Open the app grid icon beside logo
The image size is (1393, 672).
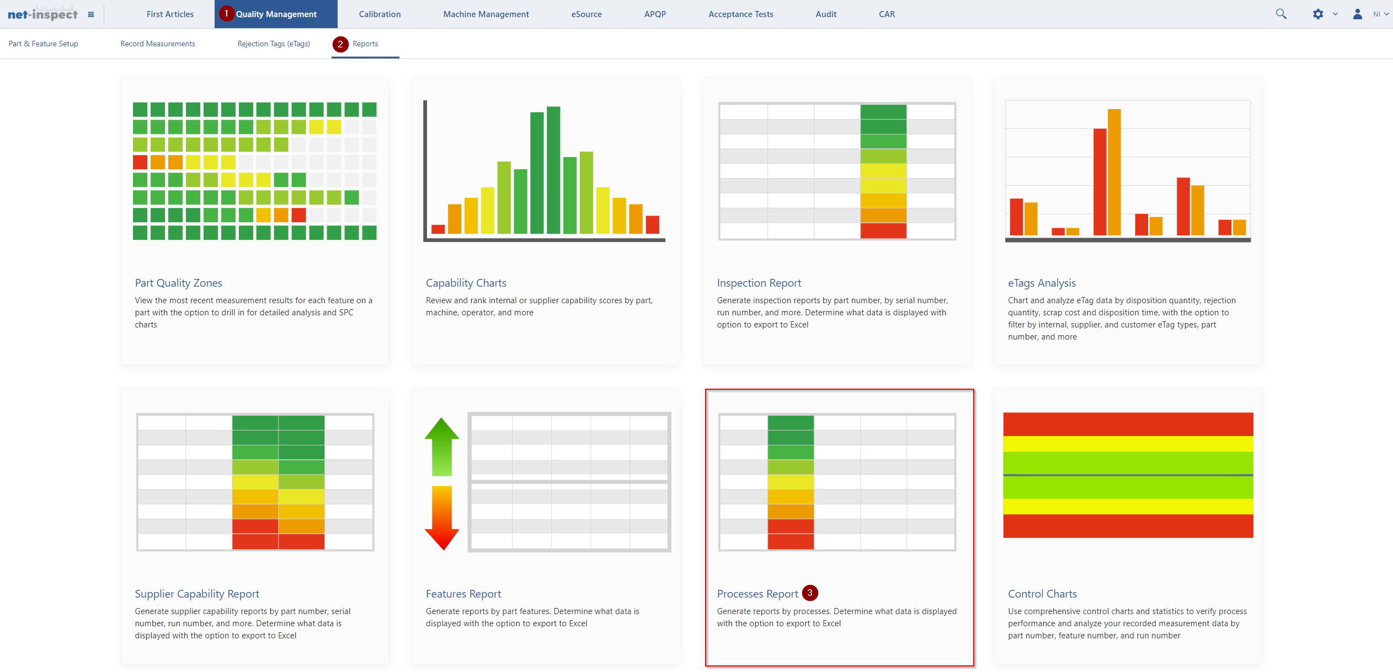coord(91,14)
